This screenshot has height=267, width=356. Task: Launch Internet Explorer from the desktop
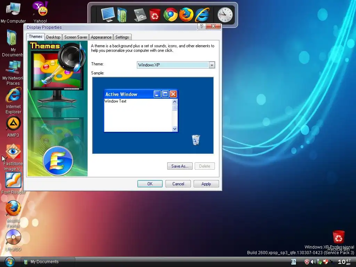(14, 101)
